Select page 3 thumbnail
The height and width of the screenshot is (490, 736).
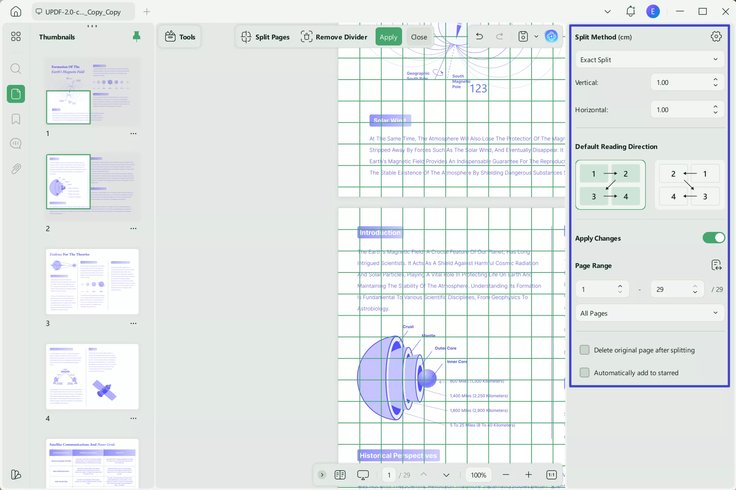(x=92, y=282)
